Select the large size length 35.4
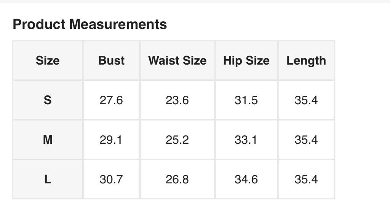The height and width of the screenshot is (203, 390). (306, 179)
